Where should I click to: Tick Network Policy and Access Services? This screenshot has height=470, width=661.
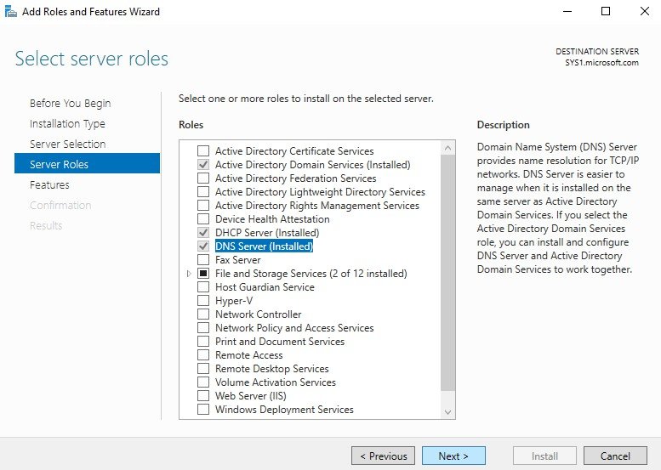(203, 328)
